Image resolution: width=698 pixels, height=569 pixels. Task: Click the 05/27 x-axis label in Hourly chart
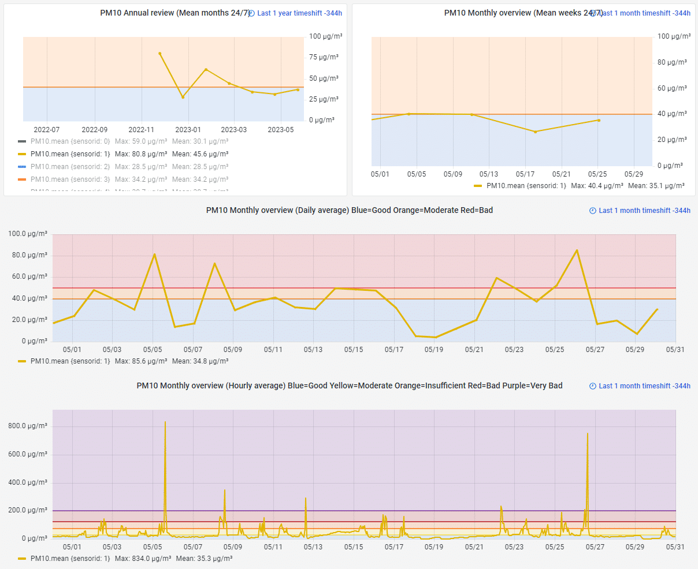coord(595,547)
